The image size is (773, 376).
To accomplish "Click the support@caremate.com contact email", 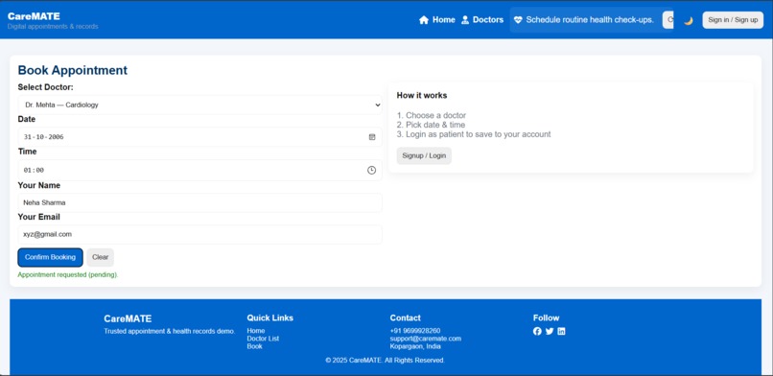I will (426, 339).
